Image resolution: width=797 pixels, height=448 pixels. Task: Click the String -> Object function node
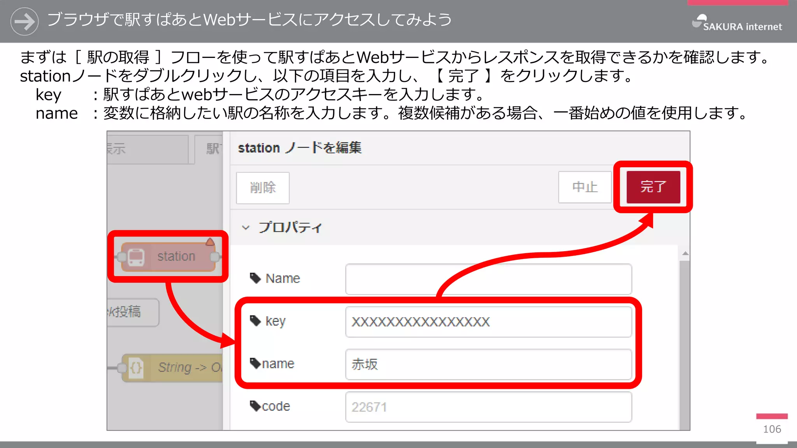click(x=173, y=367)
